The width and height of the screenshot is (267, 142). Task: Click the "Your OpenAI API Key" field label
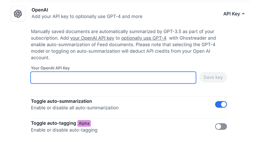[50, 68]
